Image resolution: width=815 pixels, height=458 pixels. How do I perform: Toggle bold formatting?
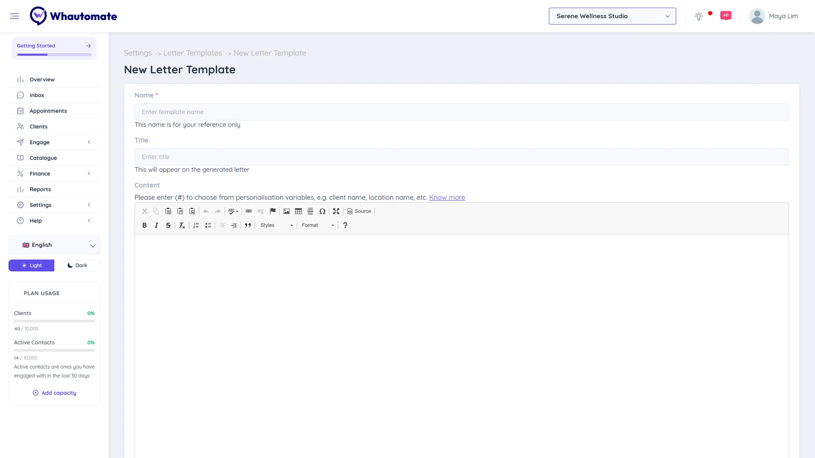tap(144, 225)
